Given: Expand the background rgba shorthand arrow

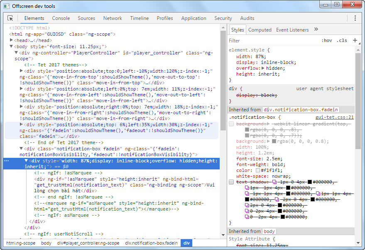Looking at the screenshot, I should click(268, 141).
